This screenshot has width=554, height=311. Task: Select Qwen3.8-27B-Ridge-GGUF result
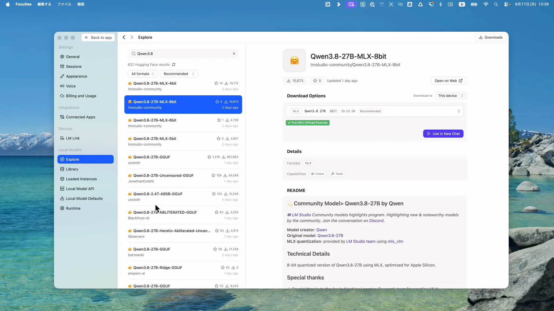pyautogui.click(x=183, y=270)
